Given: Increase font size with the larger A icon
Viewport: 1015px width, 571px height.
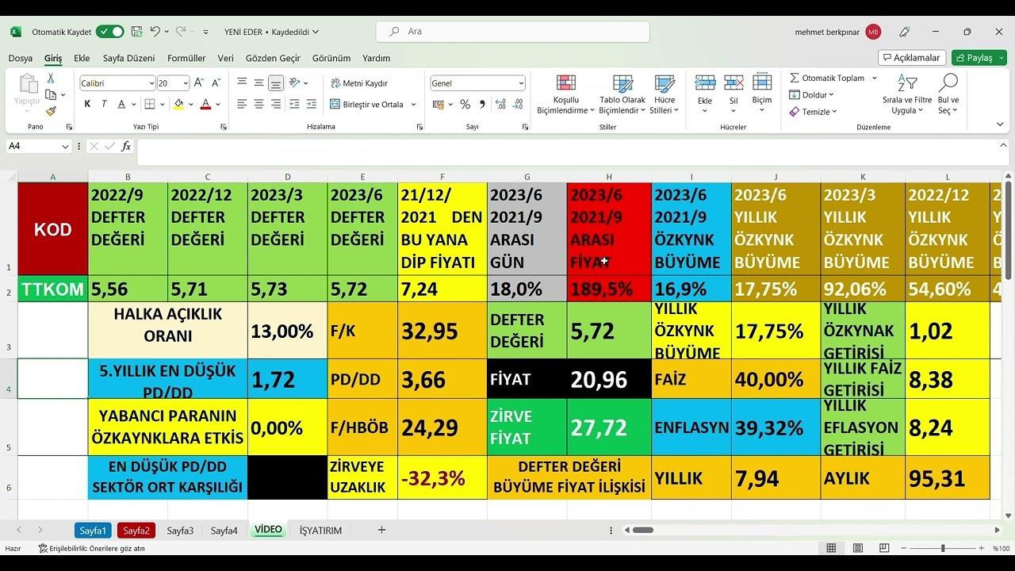Looking at the screenshot, I should tap(199, 83).
